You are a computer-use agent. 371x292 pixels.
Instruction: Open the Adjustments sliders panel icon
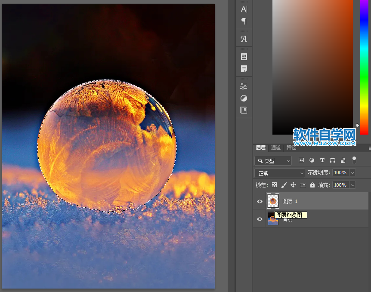(x=244, y=86)
